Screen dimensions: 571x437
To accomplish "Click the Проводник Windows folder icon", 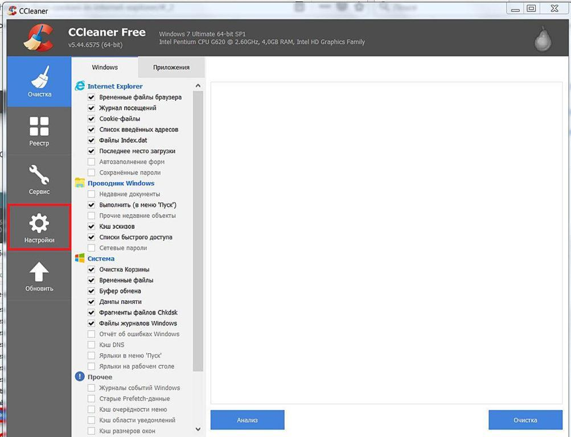I will click(x=80, y=183).
